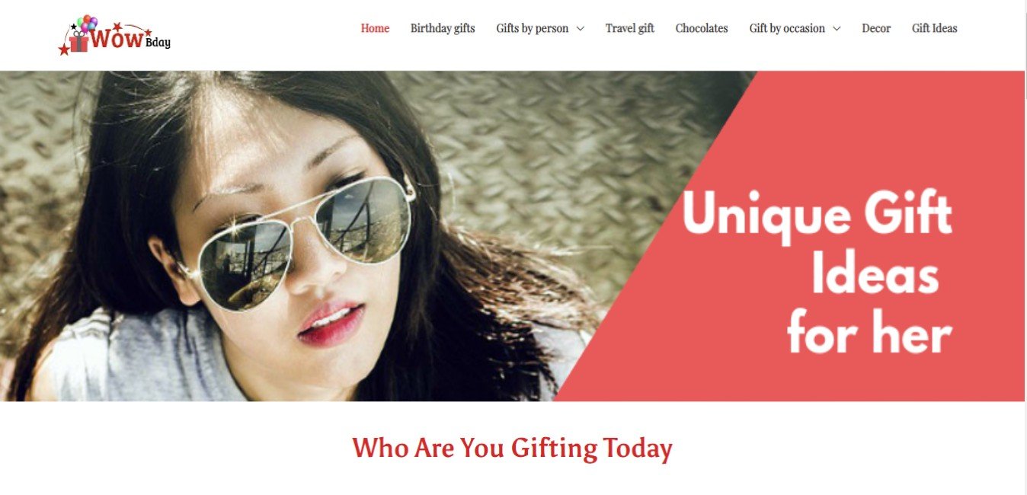Expand the Gift by occasion dropdown arrow
Screen dimensions: 1027x495
836,29
